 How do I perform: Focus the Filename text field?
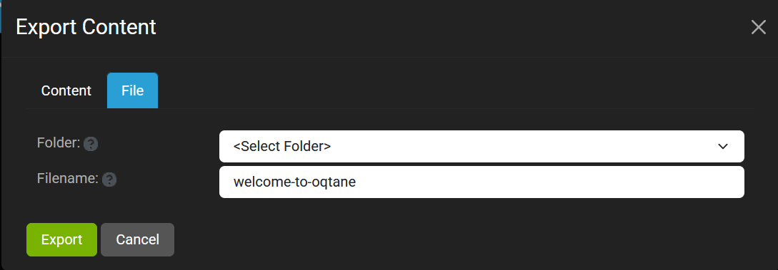tap(482, 182)
